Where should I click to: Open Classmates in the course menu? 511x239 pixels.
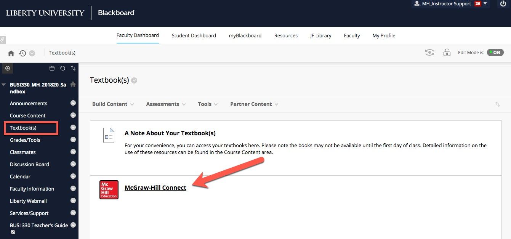23,152
